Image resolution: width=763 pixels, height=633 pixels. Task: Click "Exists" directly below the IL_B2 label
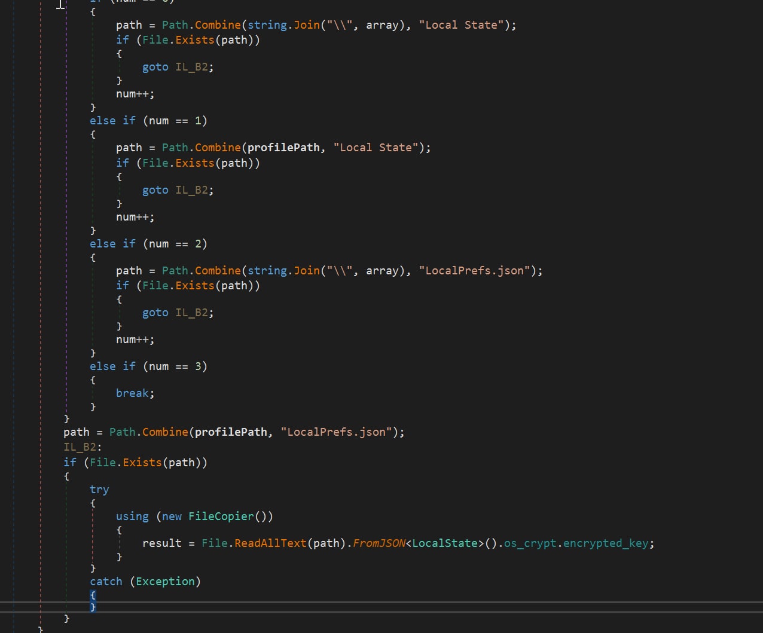[x=142, y=463]
